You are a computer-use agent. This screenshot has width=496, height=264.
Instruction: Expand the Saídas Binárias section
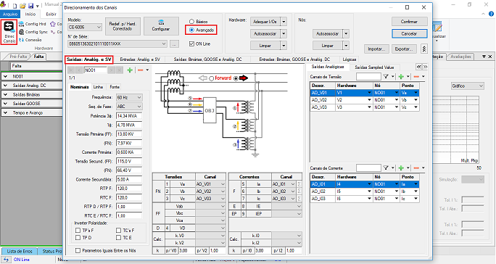click(x=5, y=94)
